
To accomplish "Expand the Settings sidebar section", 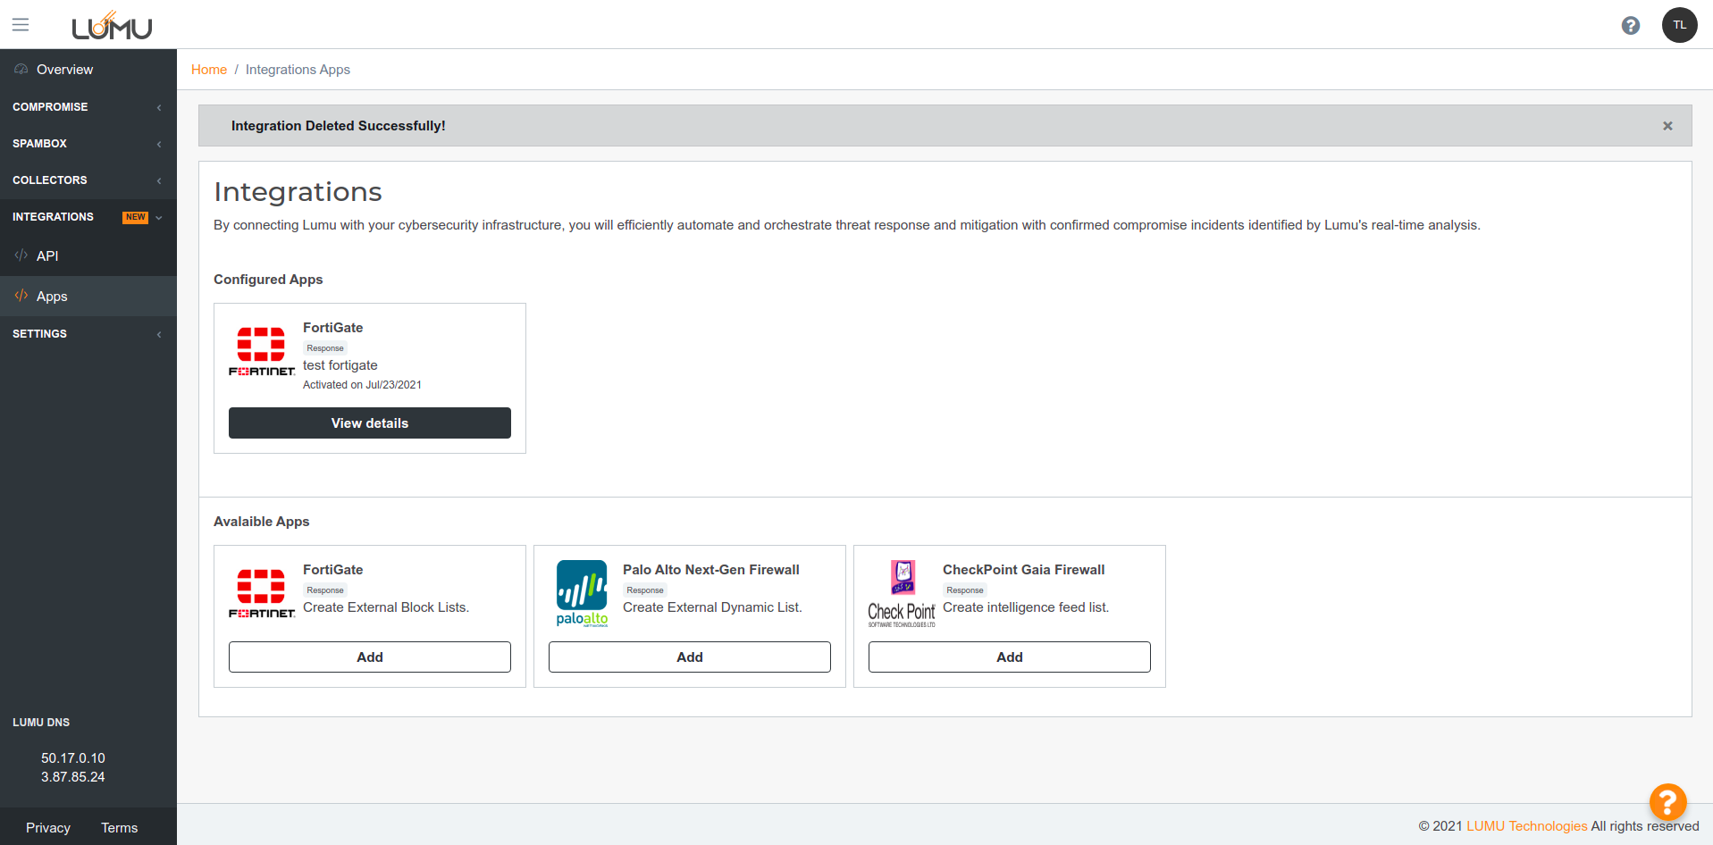I will click(x=88, y=334).
